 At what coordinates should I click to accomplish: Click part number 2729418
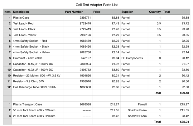85,23
